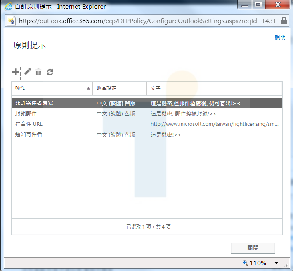Viewport: 293px width, 271px height.
Task: Click the add (+) policy tip icon
Action: pyautogui.click(x=16, y=72)
